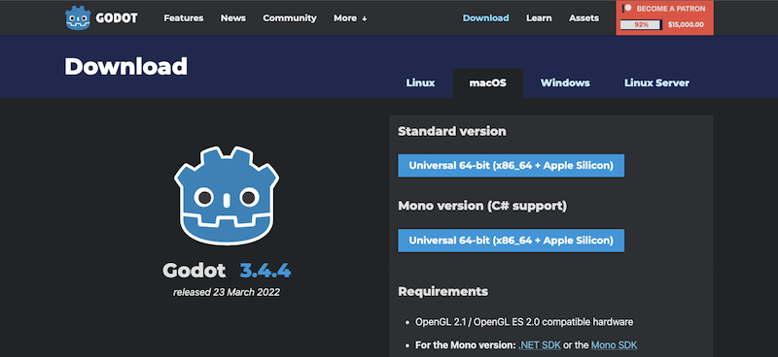This screenshot has width=778, height=357.
Task: Download Standard version Universal 64-bit build
Action: [x=512, y=165]
